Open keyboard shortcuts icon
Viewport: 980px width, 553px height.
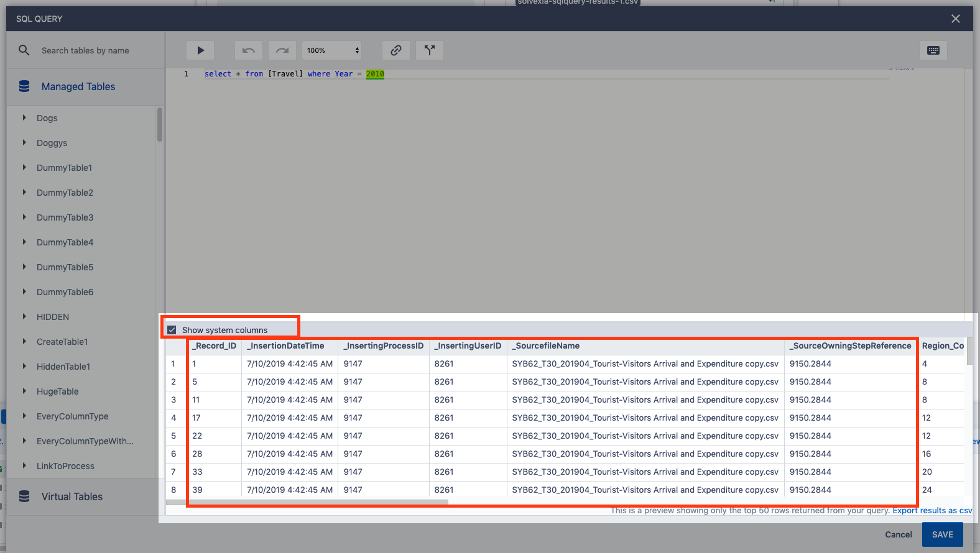pos(933,50)
